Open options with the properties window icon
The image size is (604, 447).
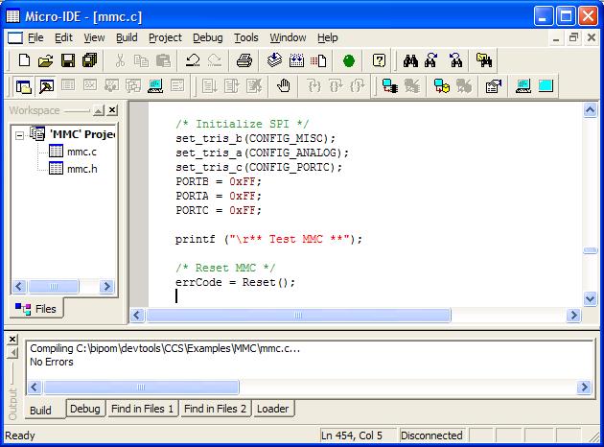tap(494, 85)
